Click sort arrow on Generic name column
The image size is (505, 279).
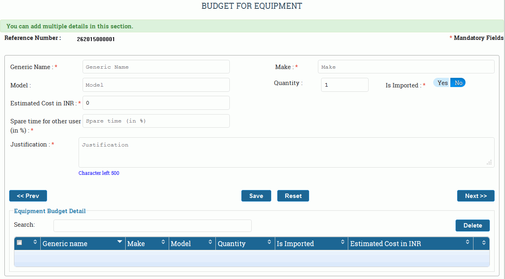pyautogui.click(x=119, y=242)
